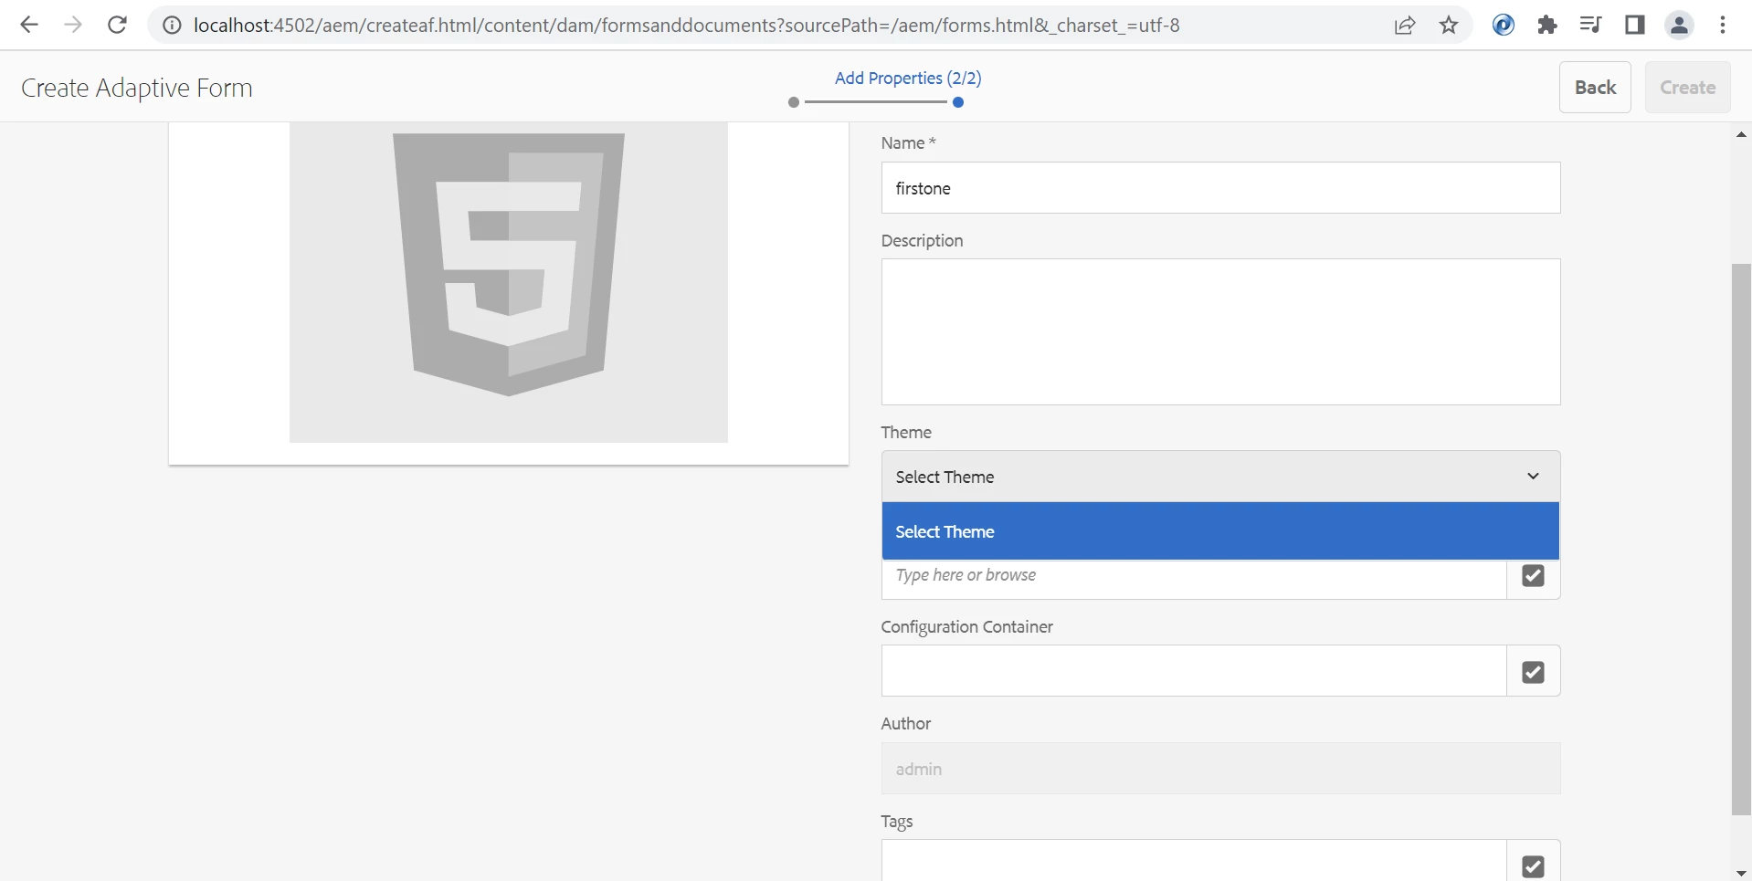Click the Add Properties (2/2) step label
Image resolution: width=1752 pixels, height=881 pixels.
908,79
